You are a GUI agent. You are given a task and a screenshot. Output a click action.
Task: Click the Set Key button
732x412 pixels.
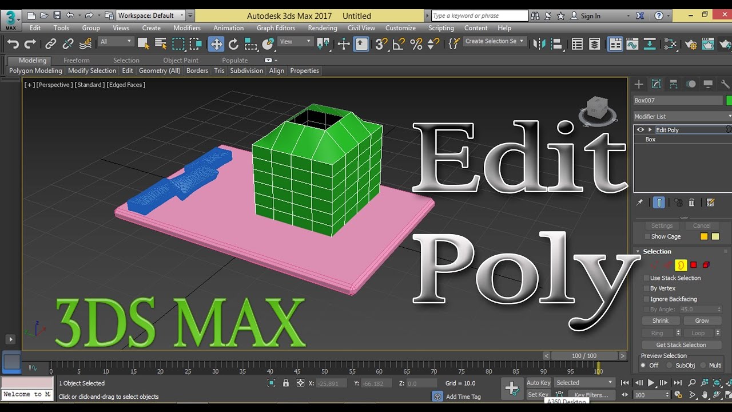tap(538, 395)
